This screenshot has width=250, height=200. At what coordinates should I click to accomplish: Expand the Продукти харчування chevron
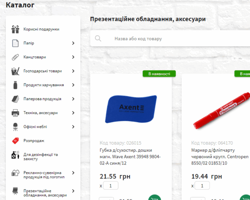pos(73,85)
